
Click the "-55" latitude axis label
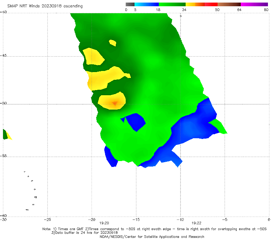click(x=3, y=156)
